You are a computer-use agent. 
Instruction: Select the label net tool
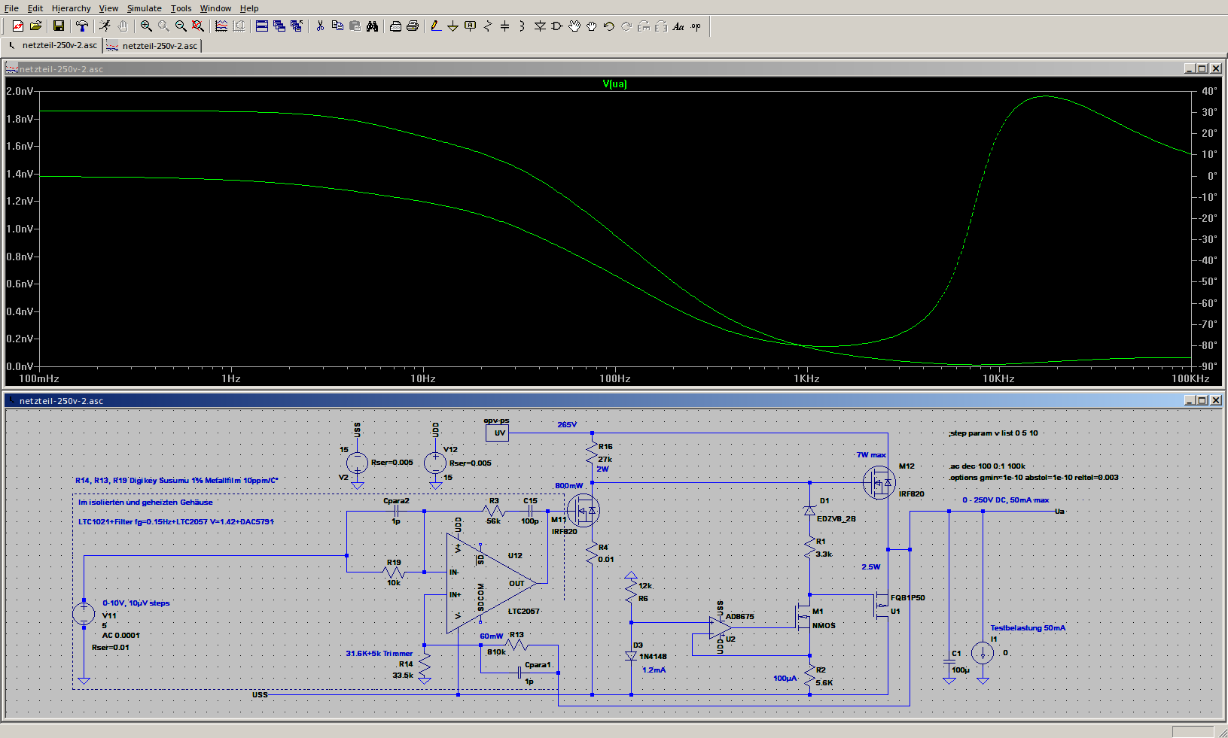coord(471,26)
